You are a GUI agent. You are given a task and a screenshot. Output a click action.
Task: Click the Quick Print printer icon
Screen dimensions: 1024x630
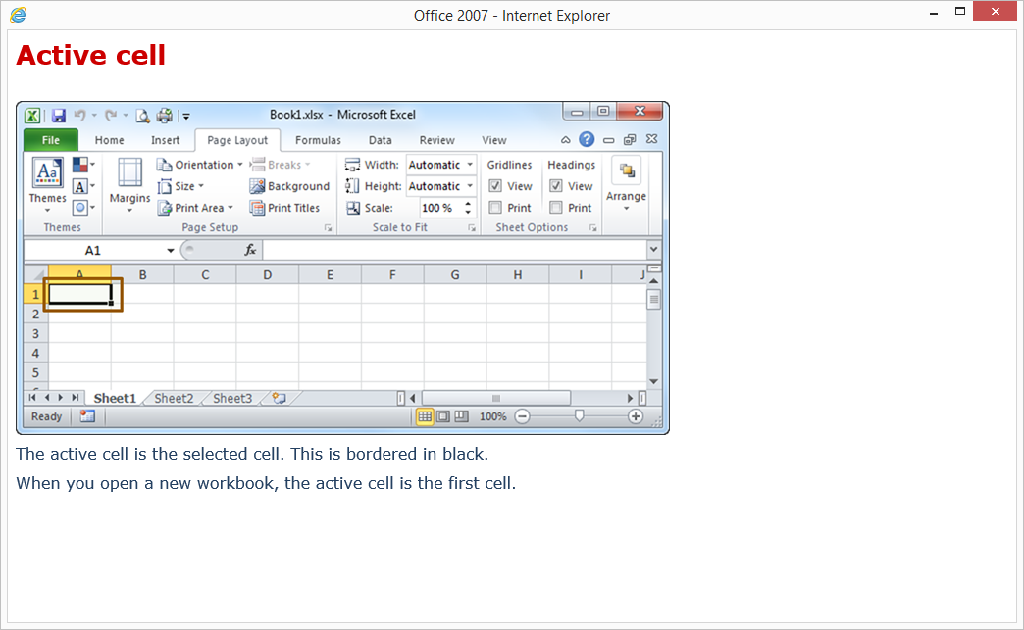(164, 116)
